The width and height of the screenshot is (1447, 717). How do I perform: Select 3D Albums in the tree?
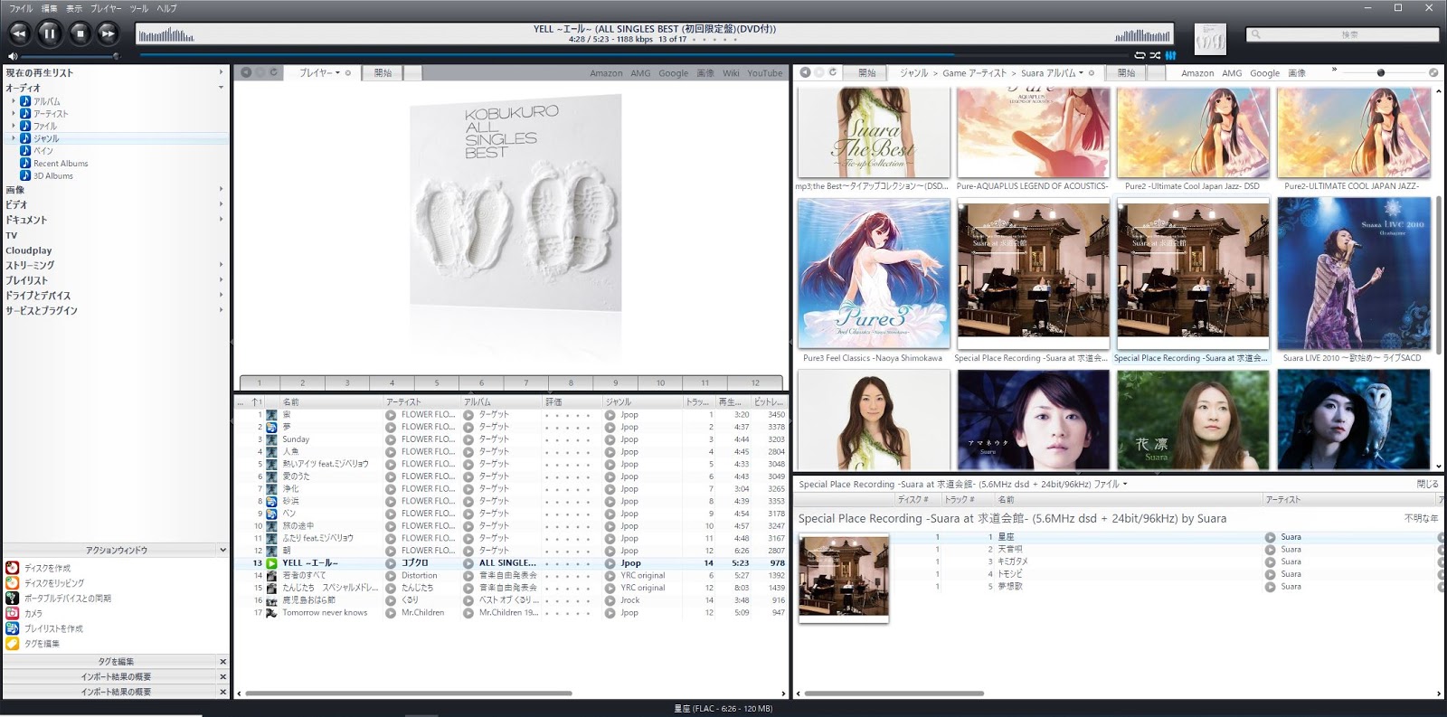pos(53,176)
